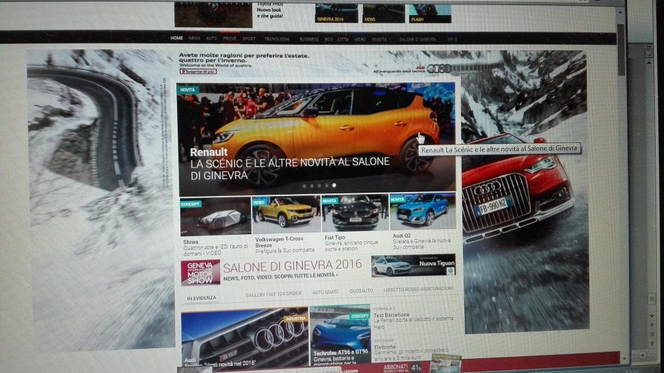Open the NEWS top tile

coord(384,13)
